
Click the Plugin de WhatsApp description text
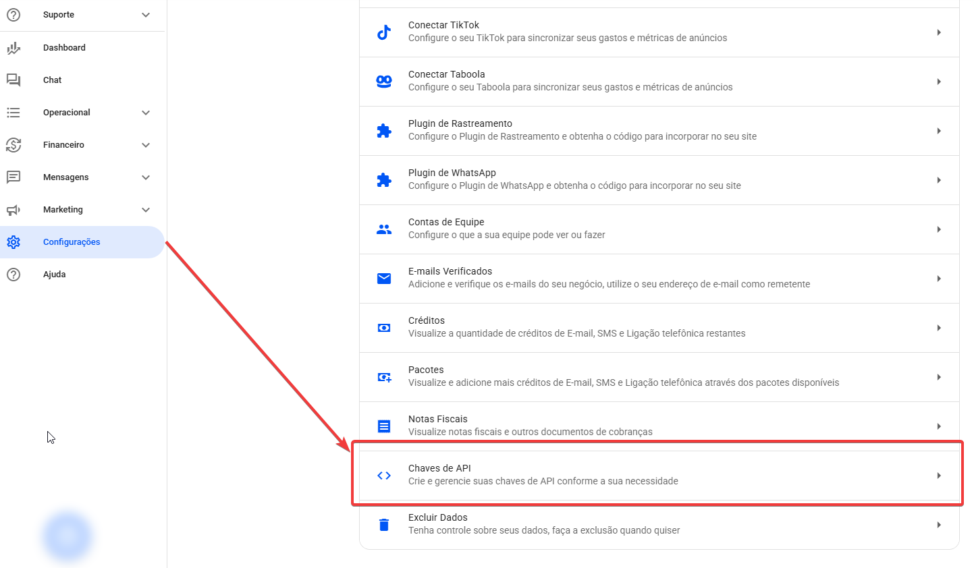(574, 186)
